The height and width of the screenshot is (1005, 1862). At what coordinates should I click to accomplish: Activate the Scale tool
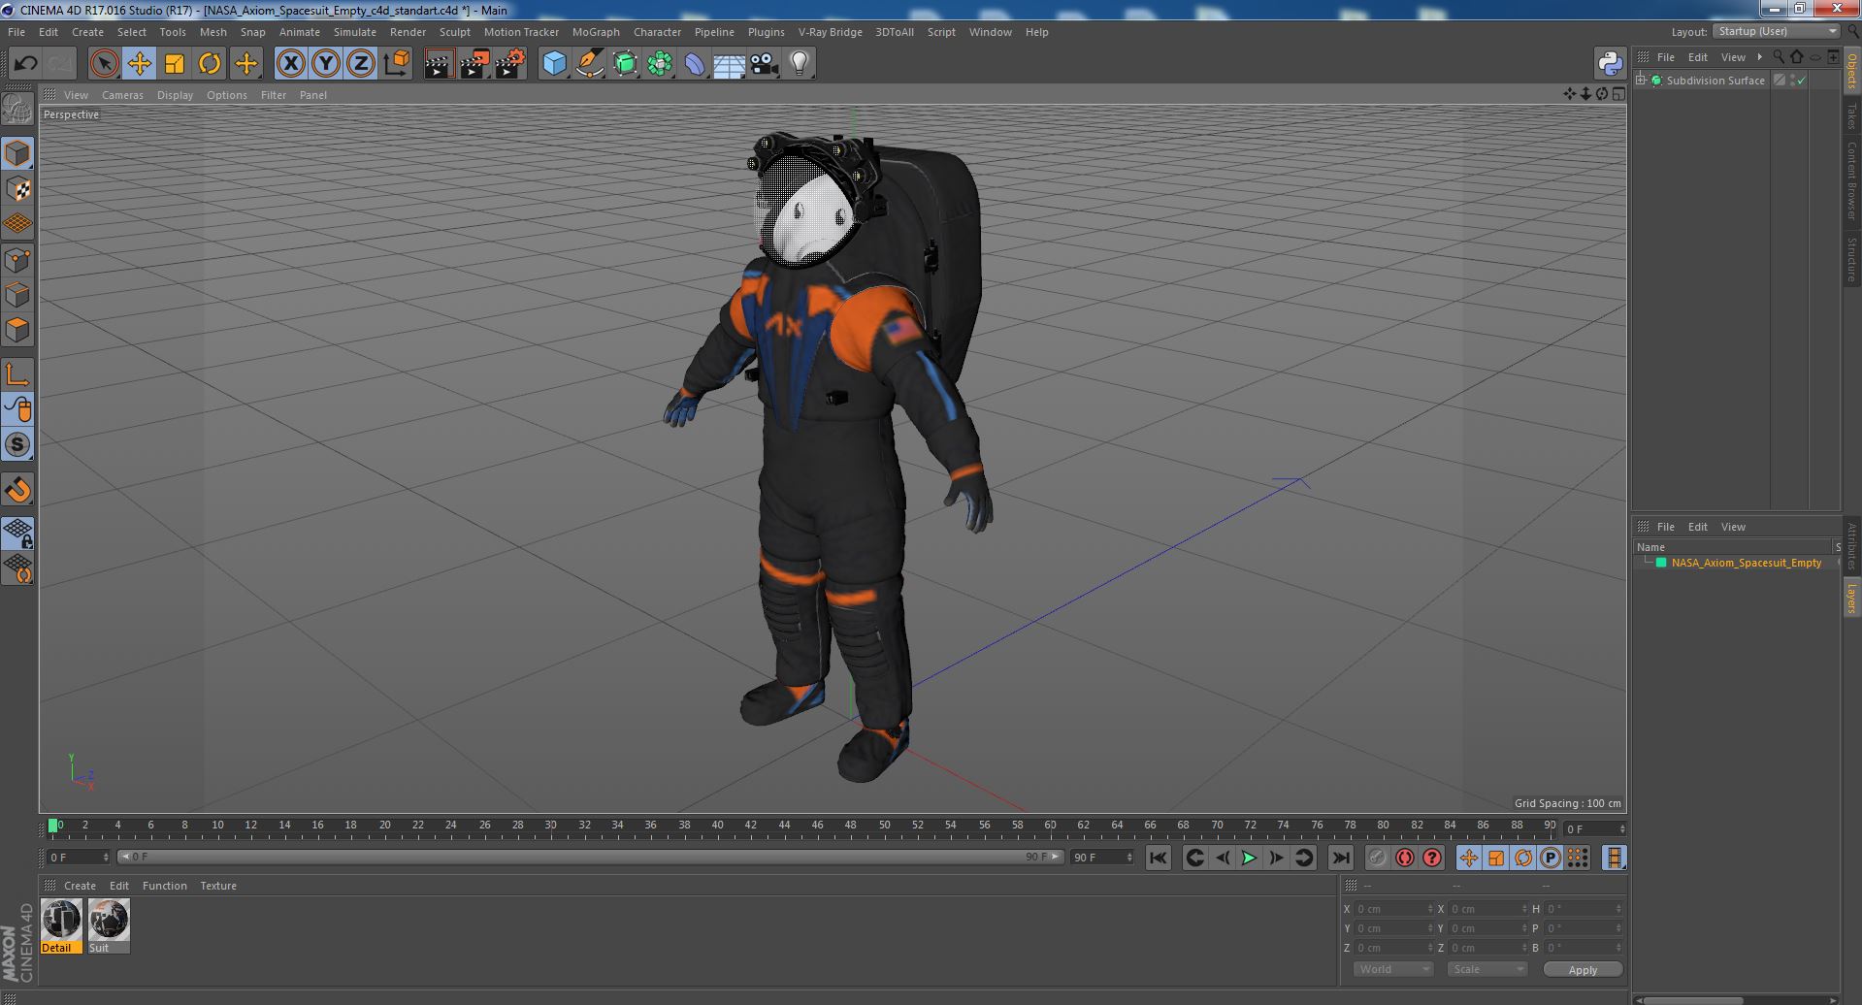[x=175, y=64]
